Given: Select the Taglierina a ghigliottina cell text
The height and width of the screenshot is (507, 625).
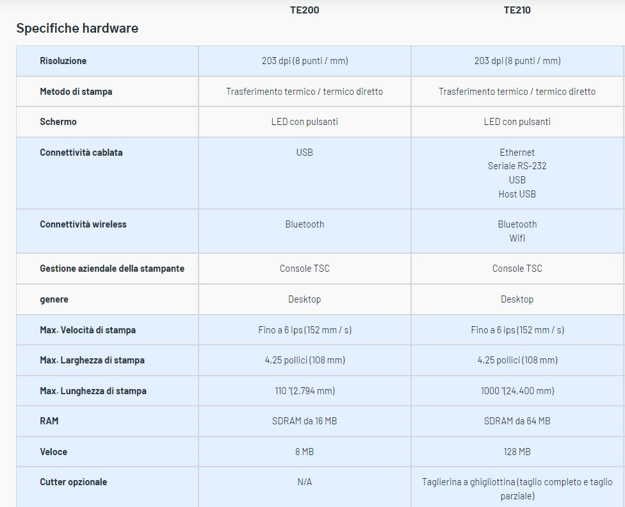Looking at the screenshot, I should [x=517, y=488].
